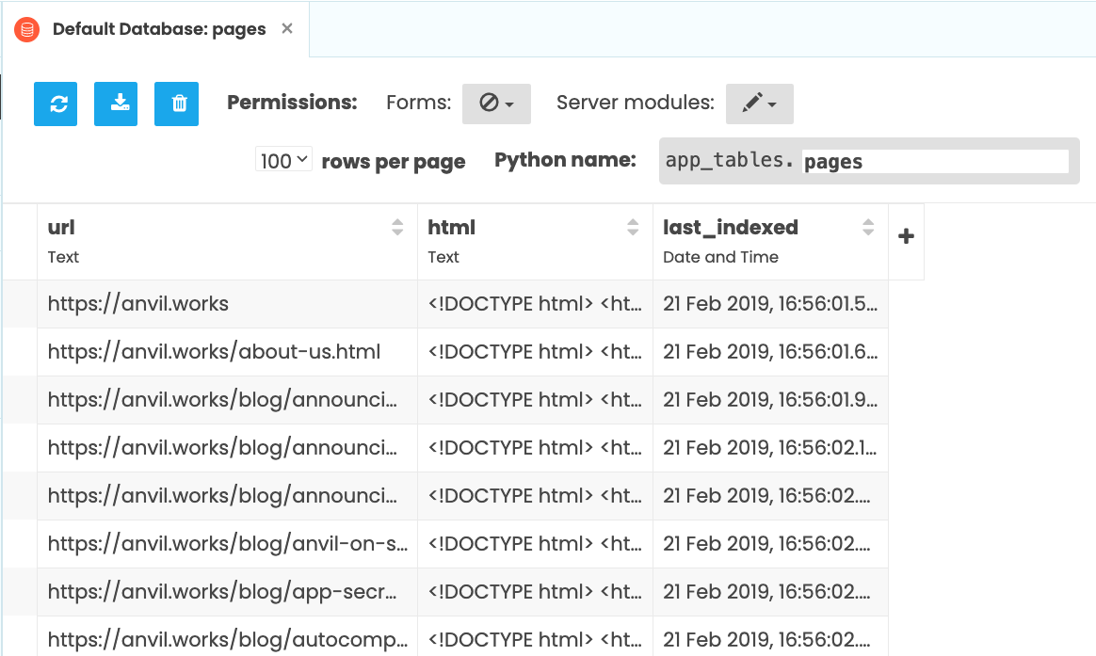Click the download table data icon
The height and width of the screenshot is (656, 1096).
click(116, 104)
